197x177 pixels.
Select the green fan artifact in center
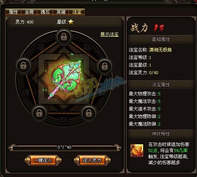coord(66,79)
